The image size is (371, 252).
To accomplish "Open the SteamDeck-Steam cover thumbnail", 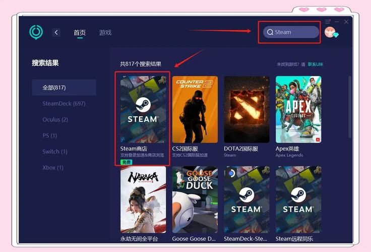I will coord(246,200).
